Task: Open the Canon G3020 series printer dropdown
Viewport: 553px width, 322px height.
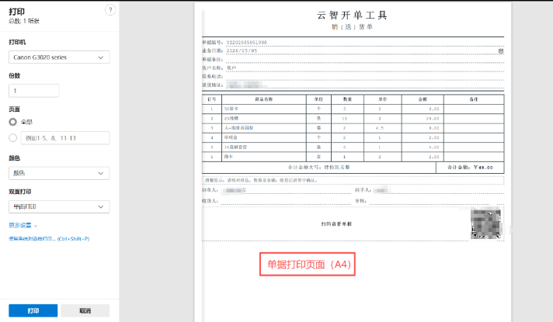Action: (x=59, y=57)
